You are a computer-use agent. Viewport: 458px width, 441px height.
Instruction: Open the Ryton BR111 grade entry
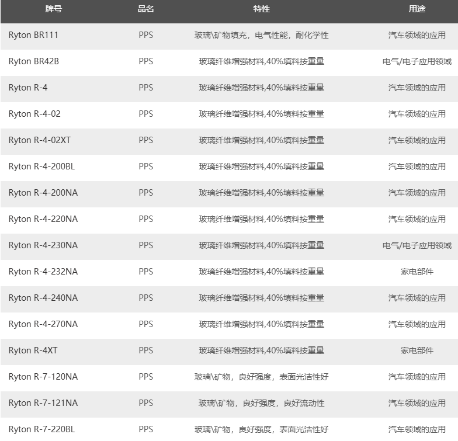click(x=33, y=35)
